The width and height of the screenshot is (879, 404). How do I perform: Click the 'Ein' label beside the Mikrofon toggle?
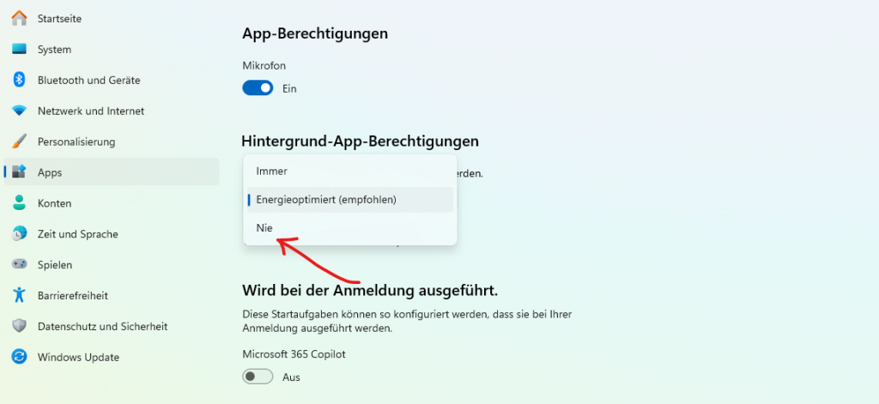289,88
